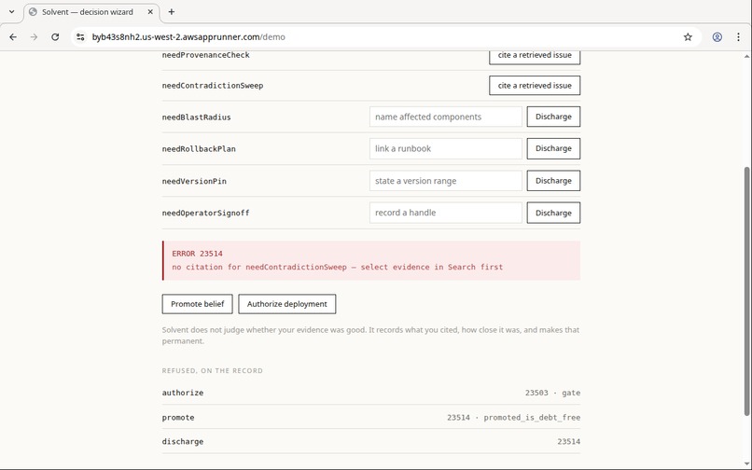Screen dimensions: 752x470
Task: Click the Promote belief button
Action: pyautogui.click(x=197, y=304)
